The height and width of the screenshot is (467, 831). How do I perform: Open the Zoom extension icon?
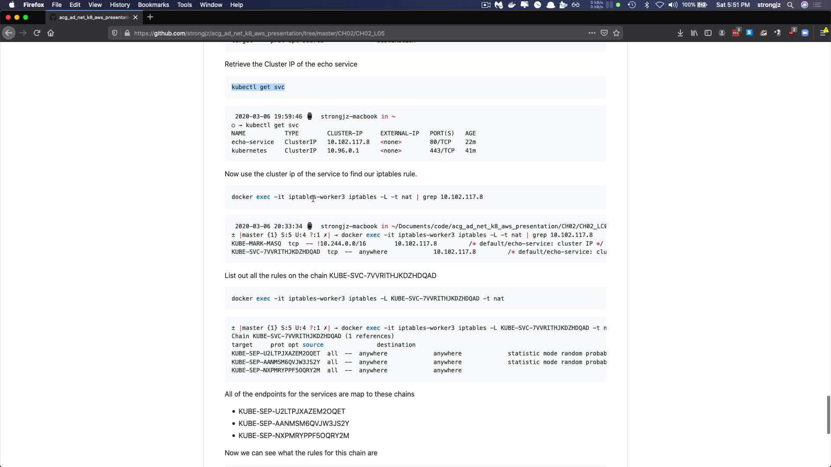(x=805, y=33)
